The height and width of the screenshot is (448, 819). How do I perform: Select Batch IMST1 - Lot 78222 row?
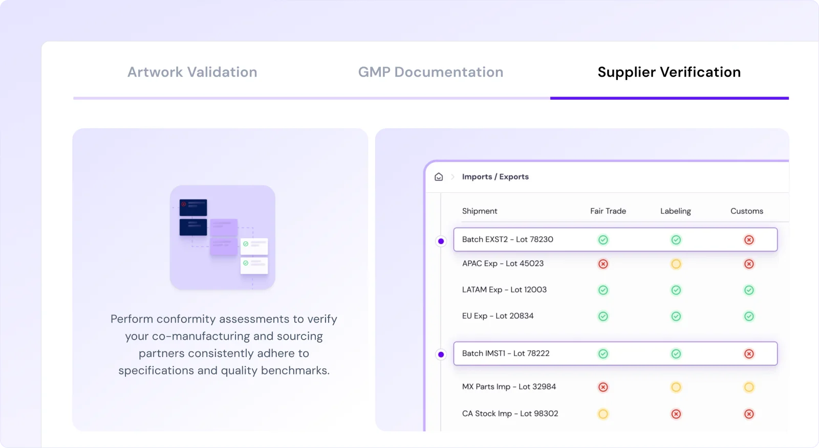click(x=615, y=353)
